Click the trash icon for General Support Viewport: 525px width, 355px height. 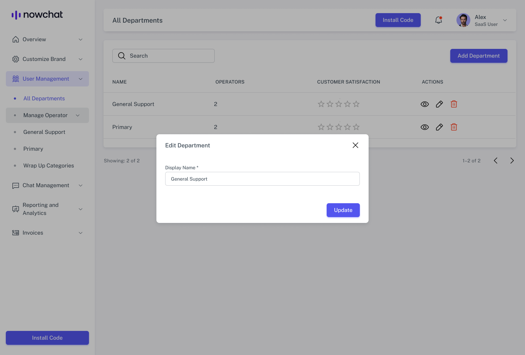click(454, 104)
